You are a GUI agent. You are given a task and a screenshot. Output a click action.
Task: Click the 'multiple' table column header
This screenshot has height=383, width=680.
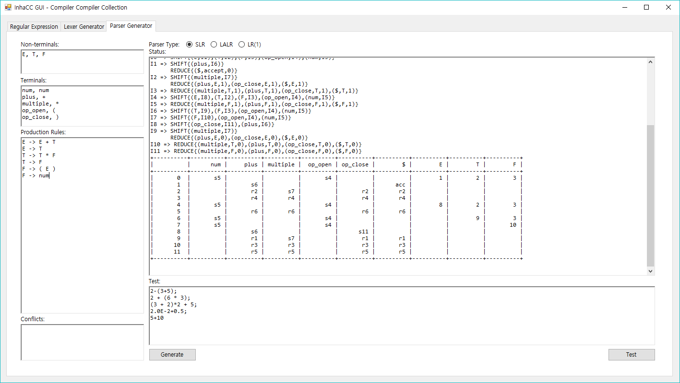(x=281, y=165)
